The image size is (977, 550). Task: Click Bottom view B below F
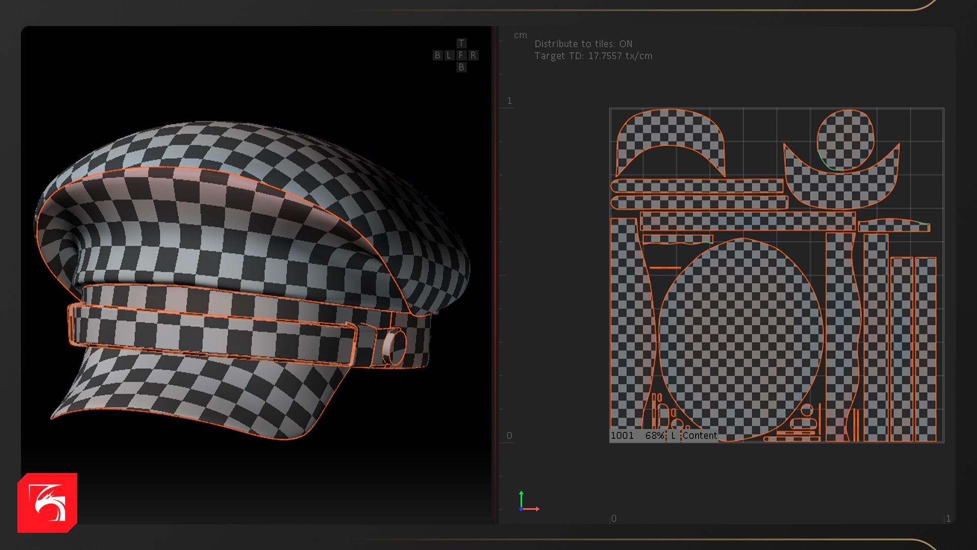[x=461, y=67]
